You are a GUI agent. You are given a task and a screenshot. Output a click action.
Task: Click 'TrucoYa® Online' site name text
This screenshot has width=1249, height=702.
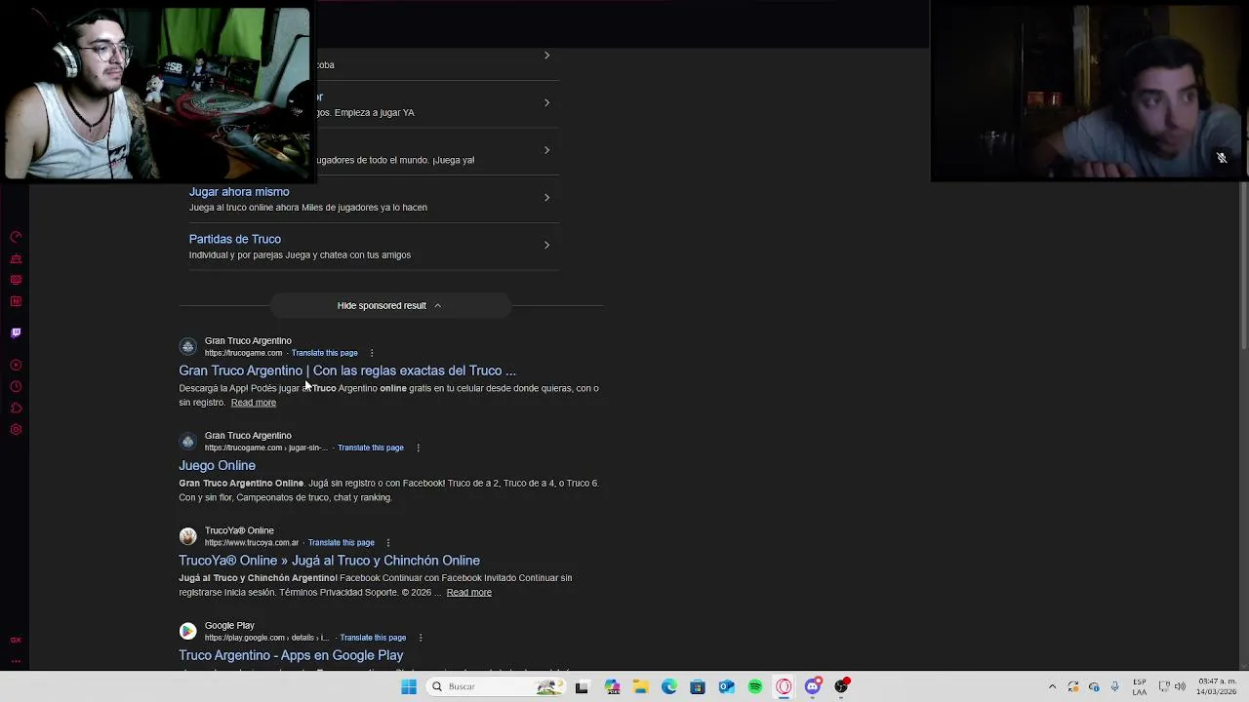tap(239, 530)
